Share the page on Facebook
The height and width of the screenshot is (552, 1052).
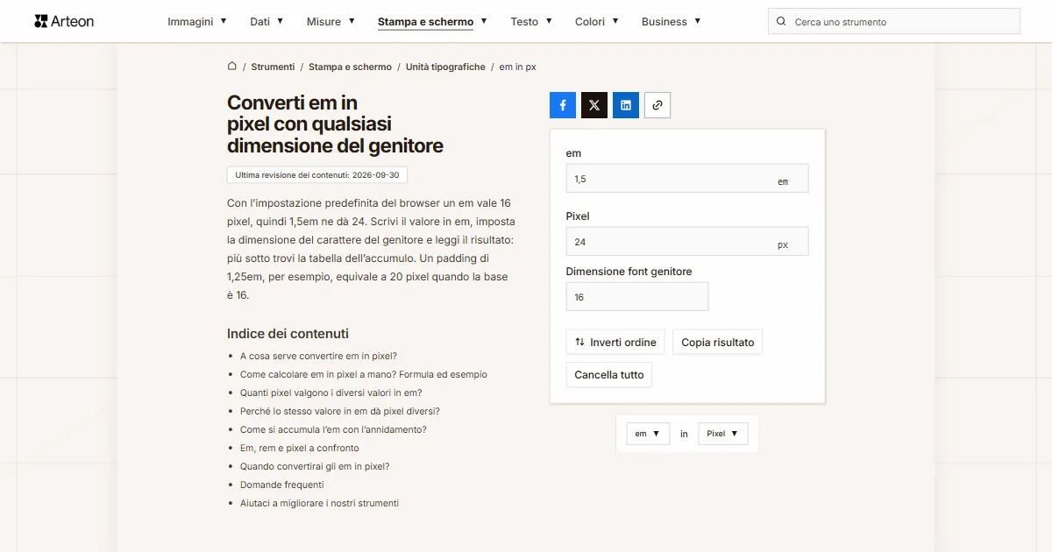[x=563, y=105]
